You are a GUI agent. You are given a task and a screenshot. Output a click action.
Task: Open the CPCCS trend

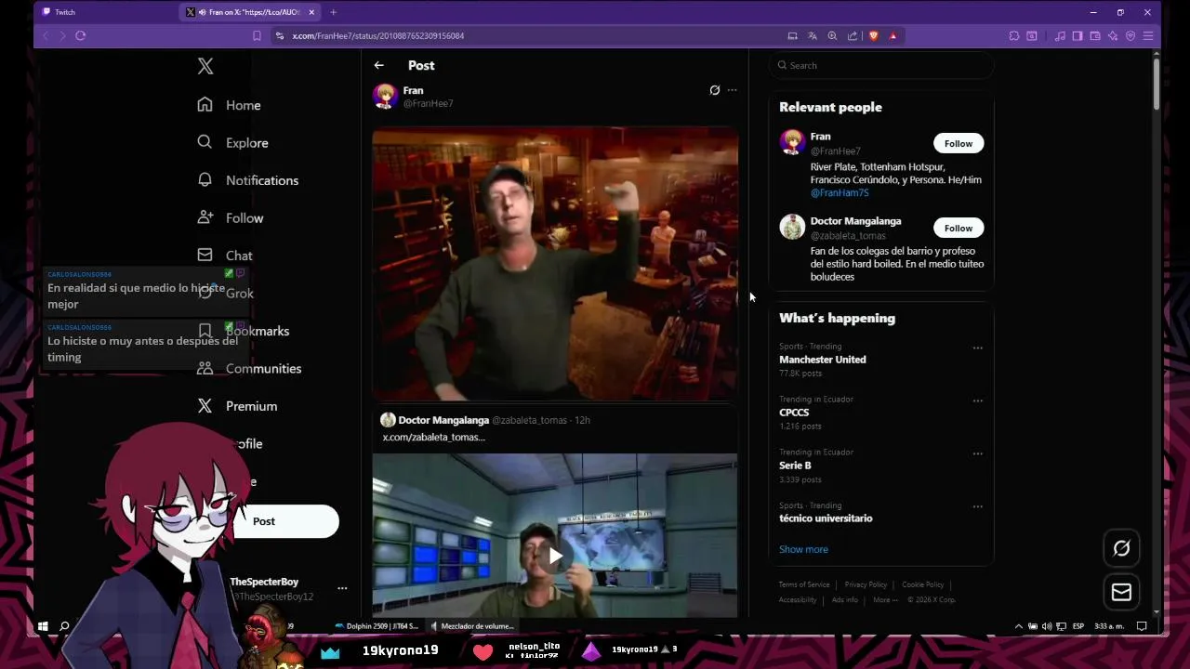(x=794, y=413)
